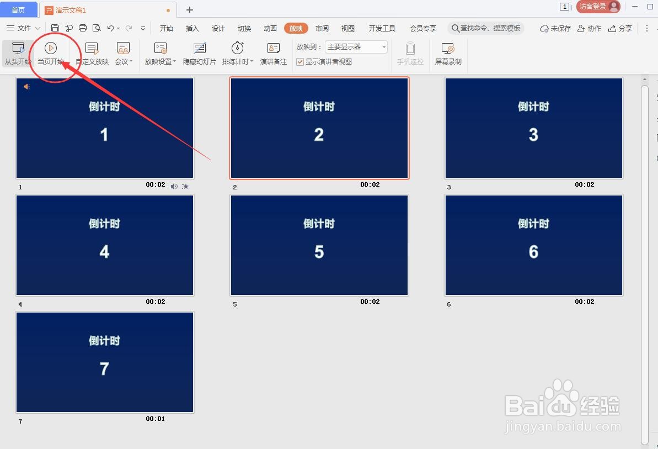Click the window count indicator icon

565,6
